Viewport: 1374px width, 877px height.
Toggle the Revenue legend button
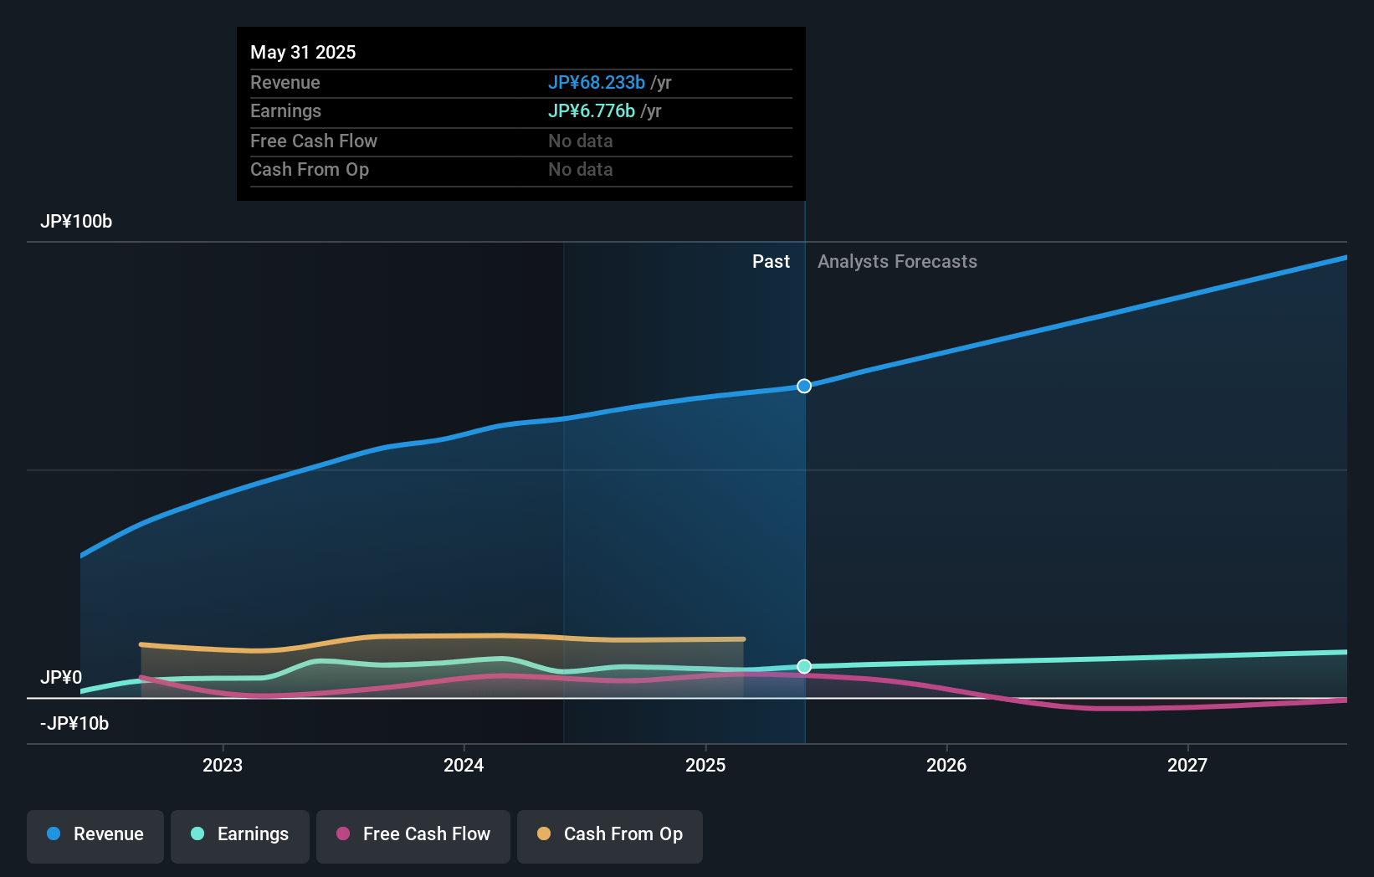click(x=95, y=836)
